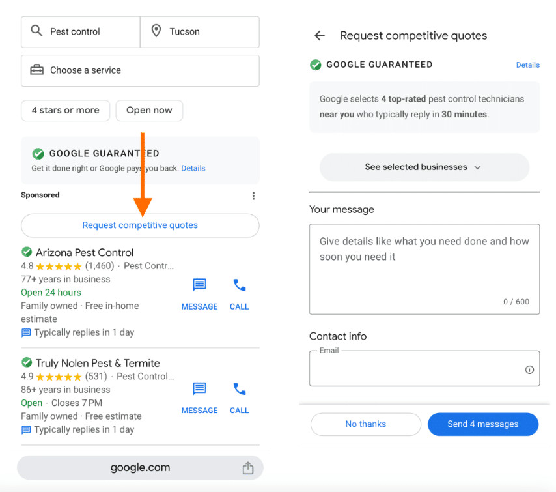The image size is (556, 492).
Task: Expand See selected businesses dropdown
Action: (x=424, y=167)
